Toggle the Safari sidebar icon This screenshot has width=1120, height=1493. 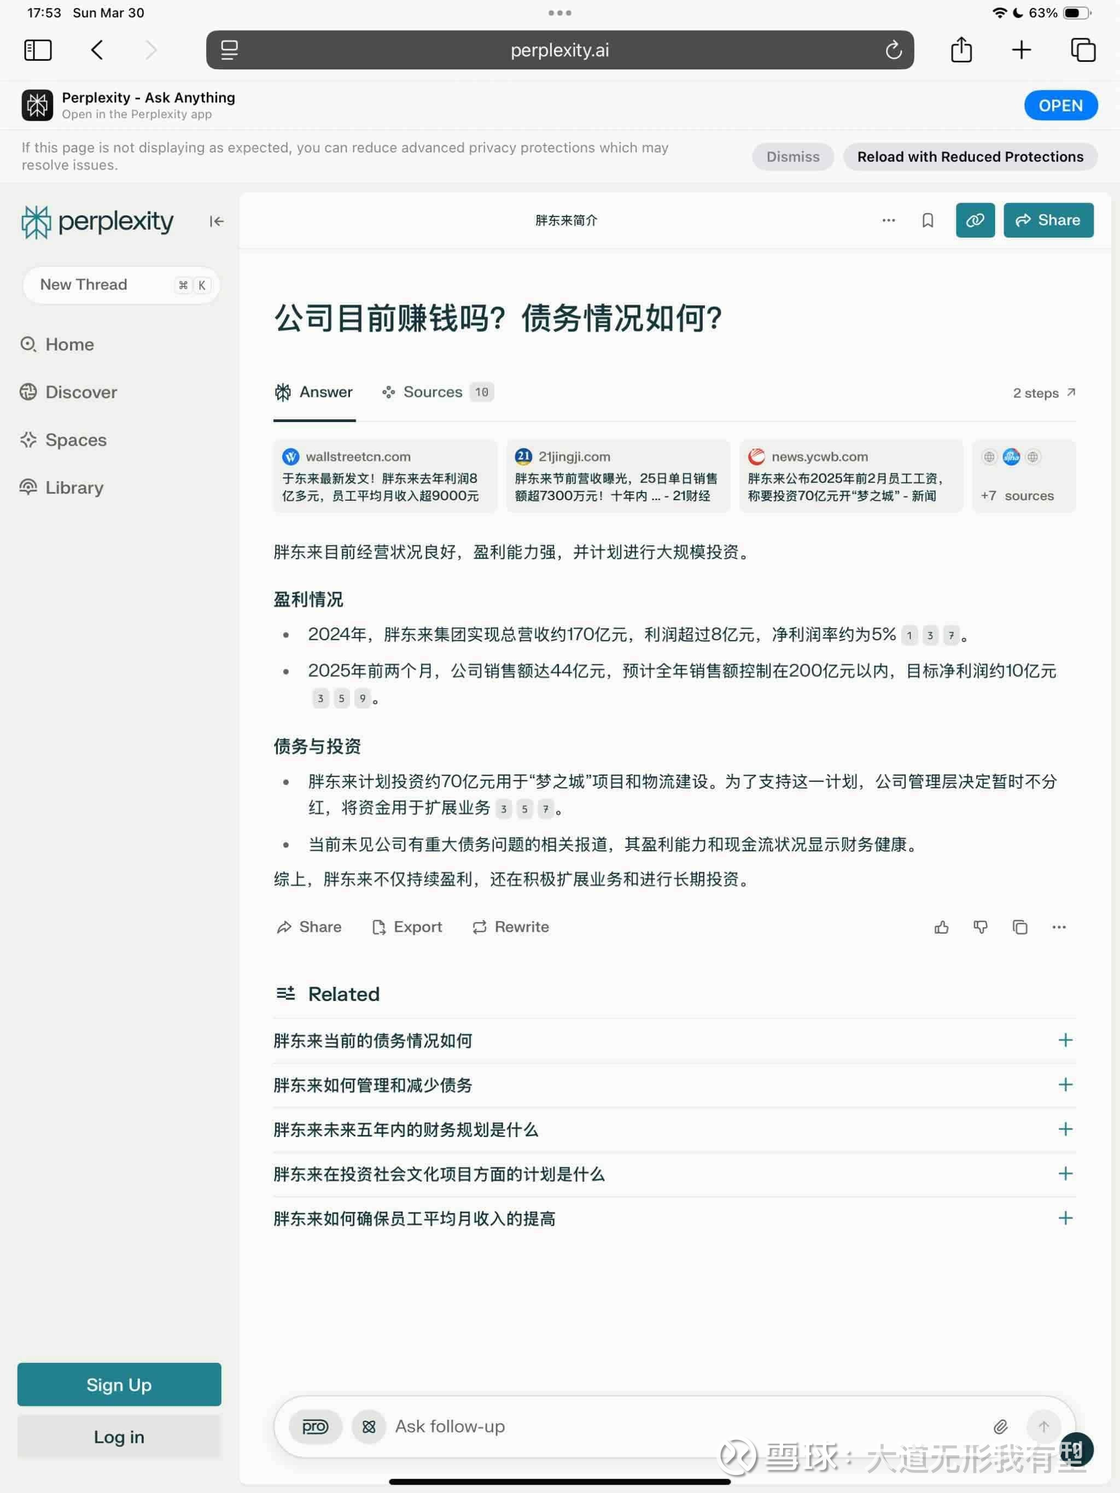coord(38,50)
